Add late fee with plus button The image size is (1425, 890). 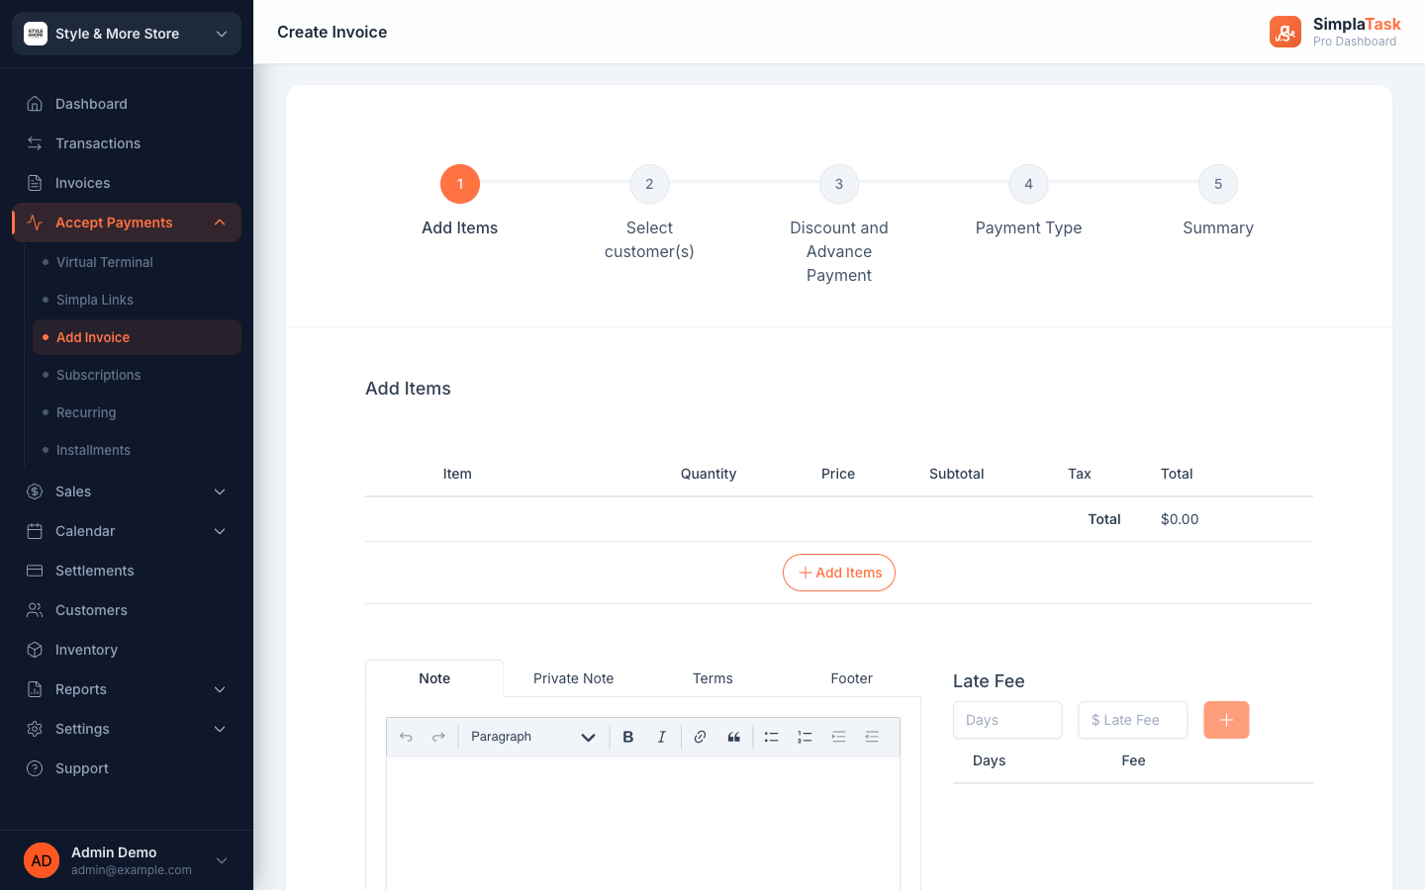[x=1226, y=720]
